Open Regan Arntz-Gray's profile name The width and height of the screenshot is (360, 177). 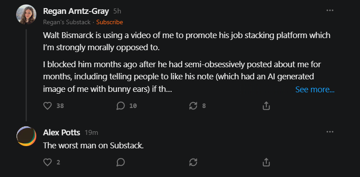click(x=76, y=11)
